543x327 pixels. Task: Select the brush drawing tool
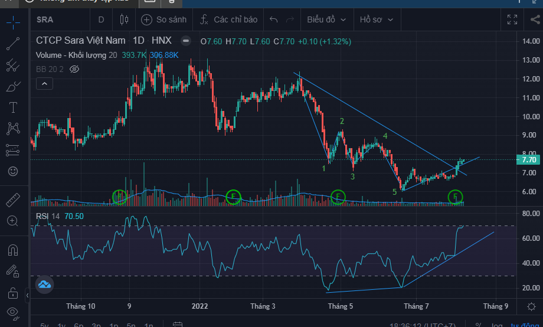13,87
